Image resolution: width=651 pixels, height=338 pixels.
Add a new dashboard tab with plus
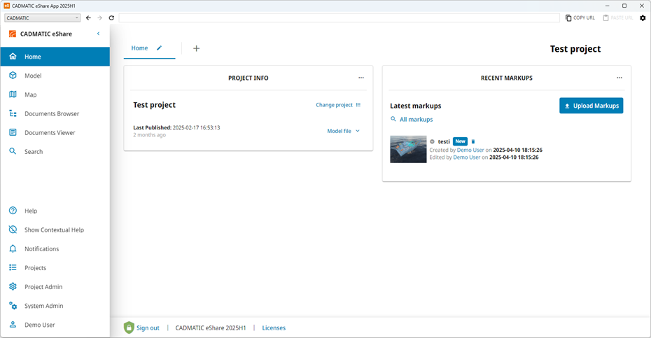[197, 48]
